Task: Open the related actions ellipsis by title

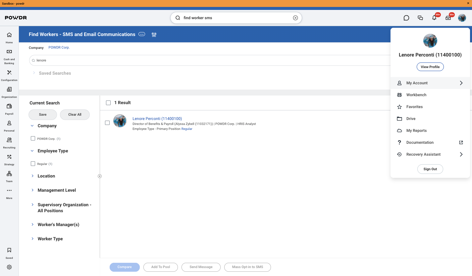Action: (142, 34)
